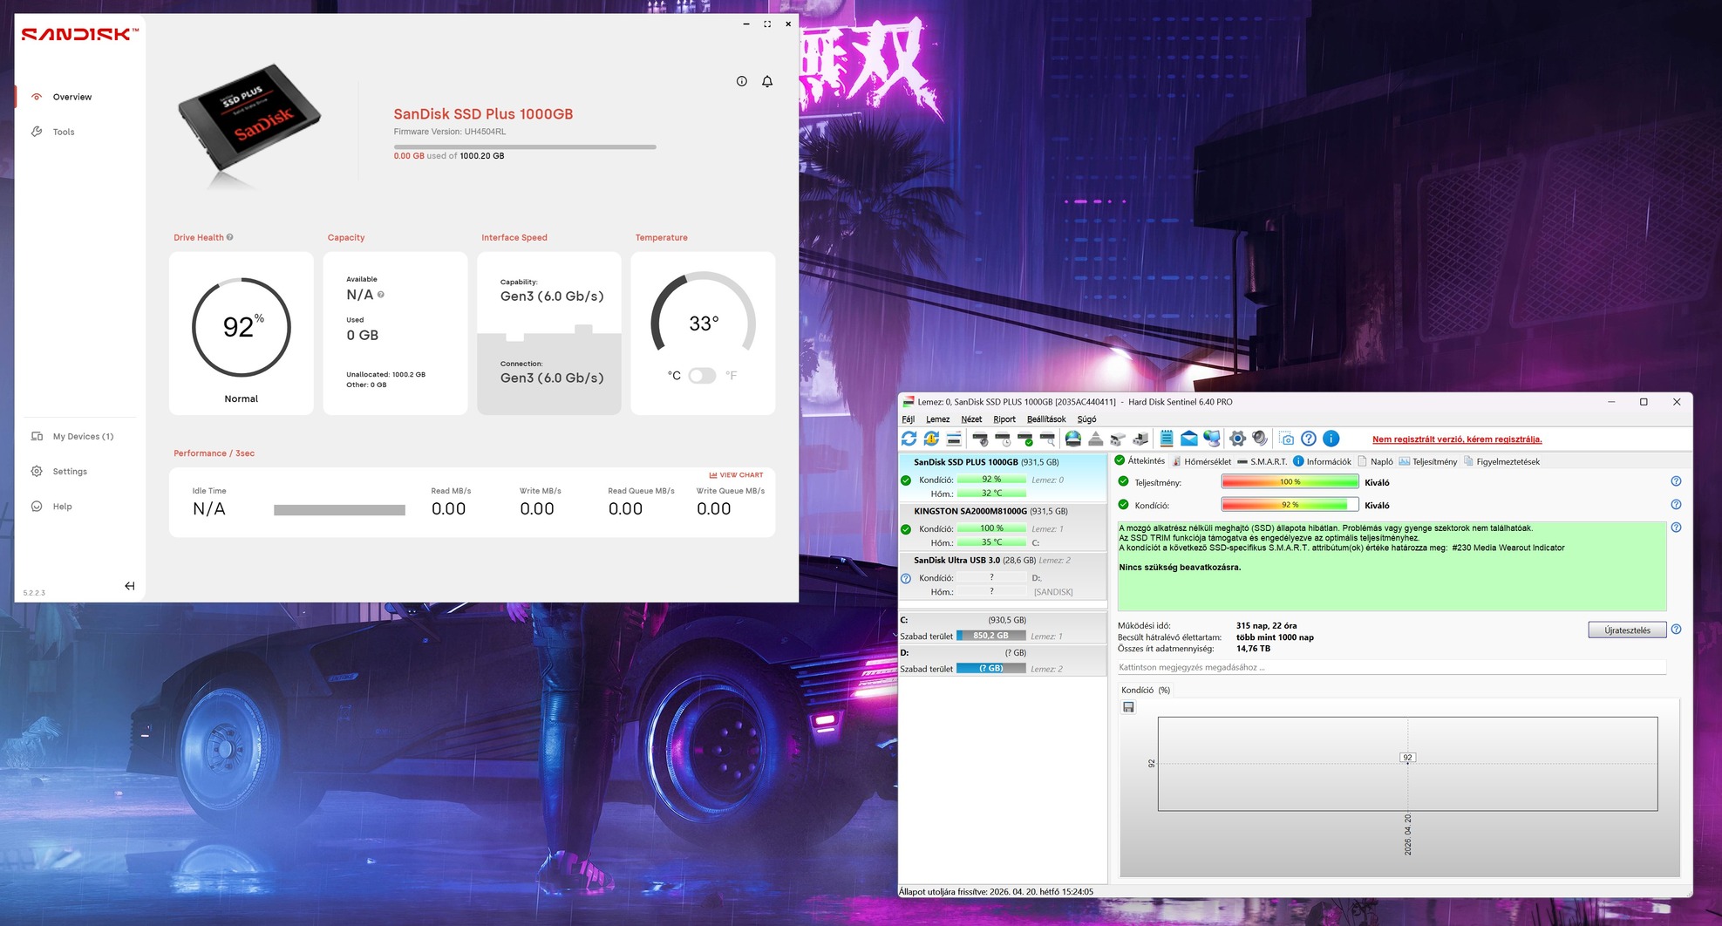
Task: Open VIEW CHART in the Performance panel
Action: (x=736, y=475)
